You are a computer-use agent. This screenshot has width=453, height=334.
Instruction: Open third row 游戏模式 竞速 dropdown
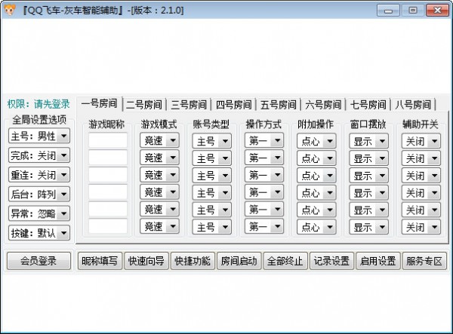click(159, 175)
